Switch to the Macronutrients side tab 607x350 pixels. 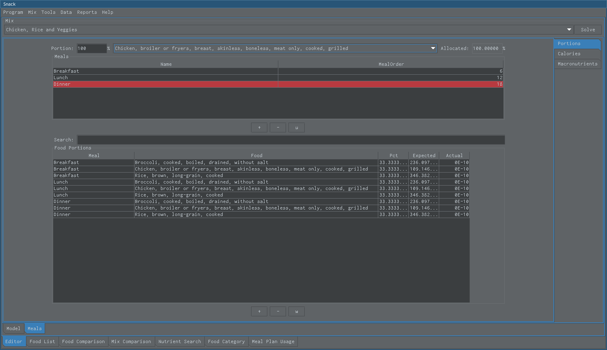coord(577,64)
